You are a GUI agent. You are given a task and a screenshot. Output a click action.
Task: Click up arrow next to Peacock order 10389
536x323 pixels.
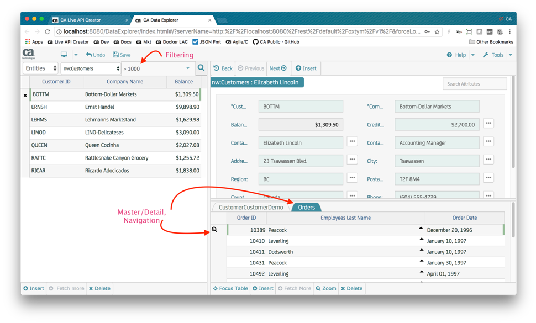(421, 228)
